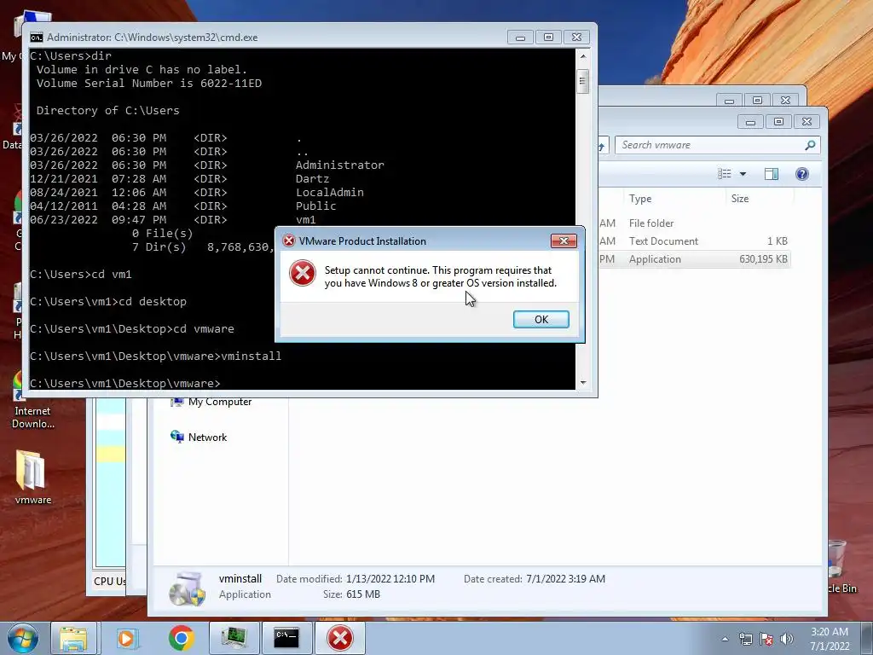Select My Computer in the navigation pane
The height and width of the screenshot is (655, 873).
(211, 402)
